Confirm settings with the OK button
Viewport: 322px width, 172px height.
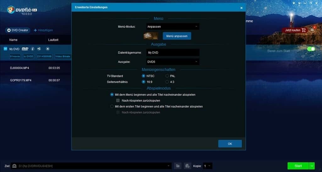[x=230, y=144]
